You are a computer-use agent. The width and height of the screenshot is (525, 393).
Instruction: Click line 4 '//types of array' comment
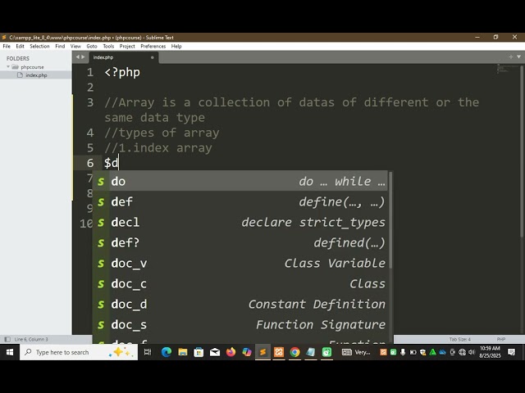162,133
